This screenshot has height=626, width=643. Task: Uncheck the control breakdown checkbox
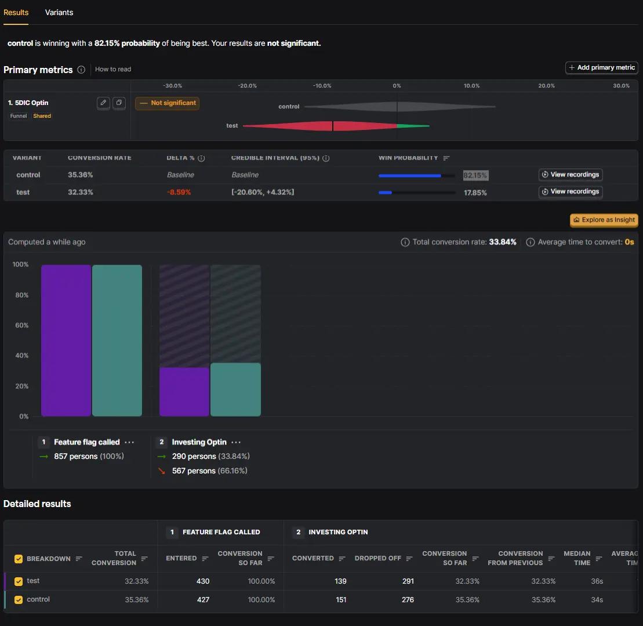pyautogui.click(x=19, y=600)
